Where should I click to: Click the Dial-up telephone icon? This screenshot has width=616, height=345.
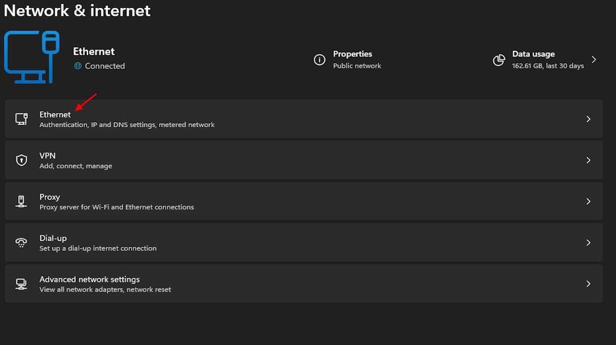coord(21,242)
